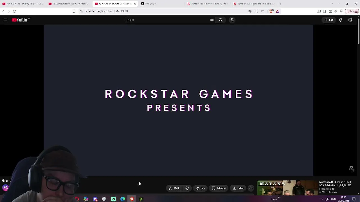Switch to The scariest footage tab

tap(69, 4)
